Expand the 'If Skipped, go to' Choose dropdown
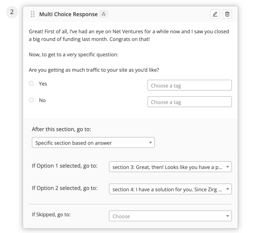The image size is (253, 233). [x=170, y=216]
